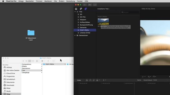This screenshot has width=170, height=95.
Task: Click the title preview thumbnail in POST-PROfx
Action: click(x=103, y=22)
